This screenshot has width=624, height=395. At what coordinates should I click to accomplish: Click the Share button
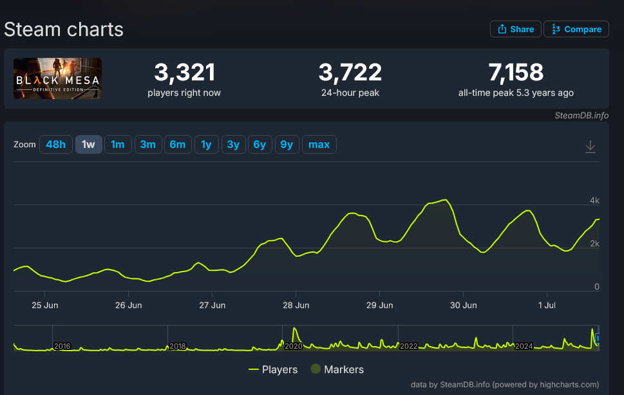515,29
